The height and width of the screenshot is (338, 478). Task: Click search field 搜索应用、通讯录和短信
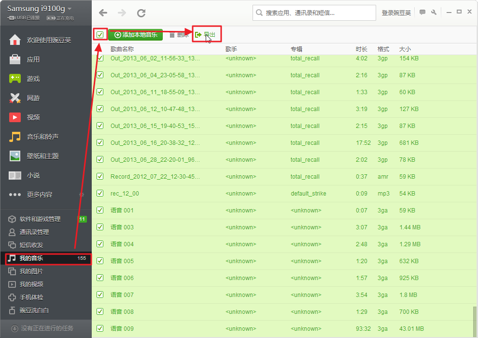[314, 13]
